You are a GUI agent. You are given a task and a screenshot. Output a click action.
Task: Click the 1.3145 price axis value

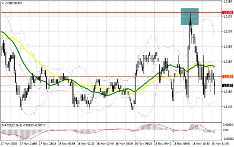pyautogui.click(x=227, y=107)
